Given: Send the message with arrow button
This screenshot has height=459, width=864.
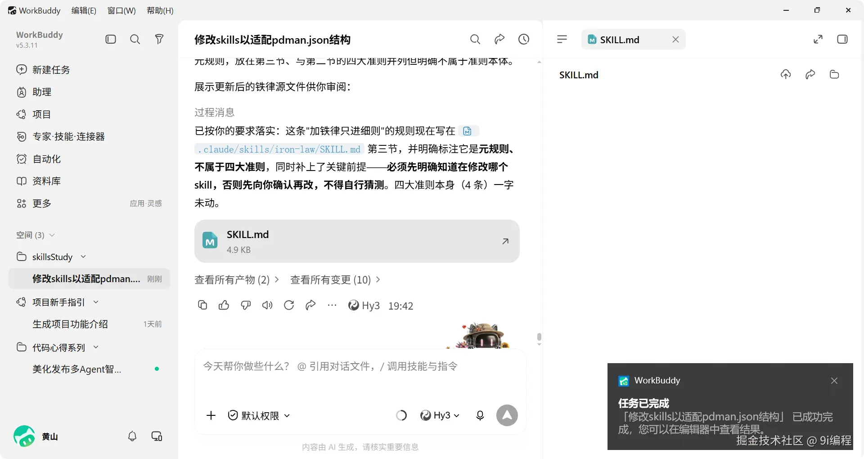Looking at the screenshot, I should (x=507, y=415).
